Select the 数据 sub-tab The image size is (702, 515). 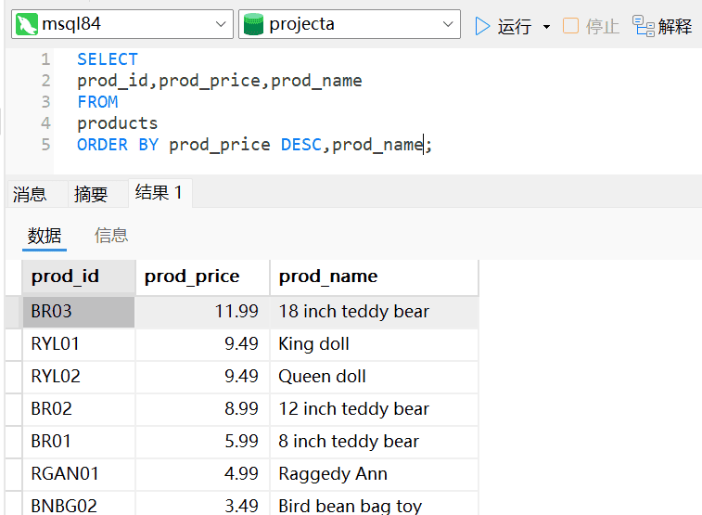45,236
